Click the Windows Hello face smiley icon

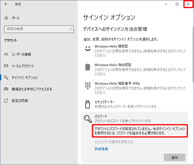click(x=88, y=48)
